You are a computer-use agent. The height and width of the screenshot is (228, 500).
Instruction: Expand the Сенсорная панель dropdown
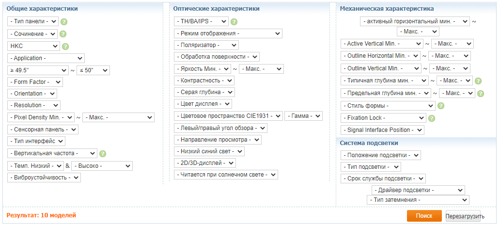(x=43, y=130)
